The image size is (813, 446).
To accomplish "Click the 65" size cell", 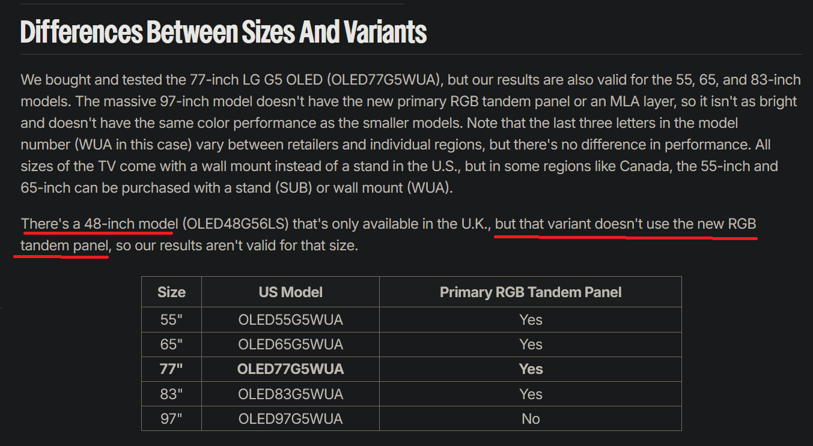I will [x=171, y=345].
